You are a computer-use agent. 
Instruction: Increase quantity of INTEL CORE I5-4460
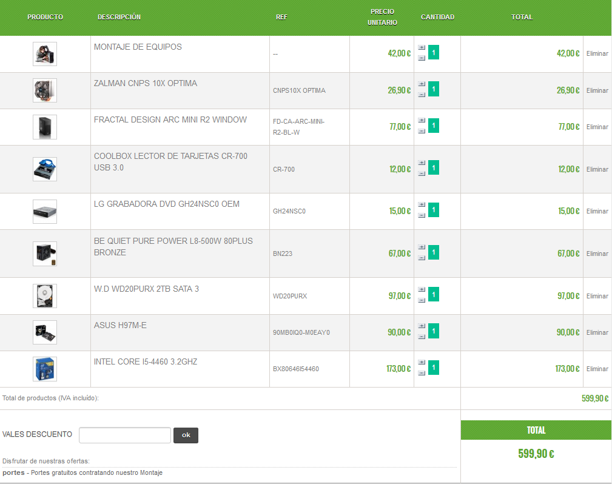422,362
